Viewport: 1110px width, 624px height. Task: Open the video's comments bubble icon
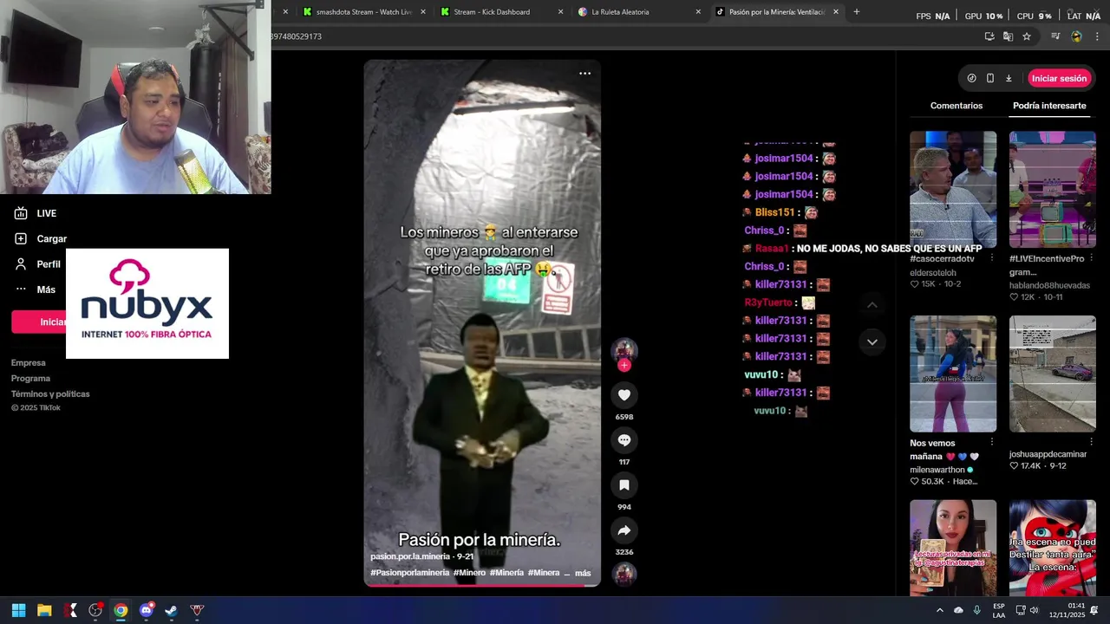point(624,440)
